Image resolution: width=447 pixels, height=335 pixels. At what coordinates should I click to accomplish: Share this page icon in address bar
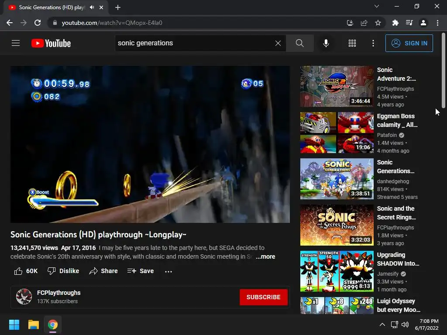click(x=364, y=23)
